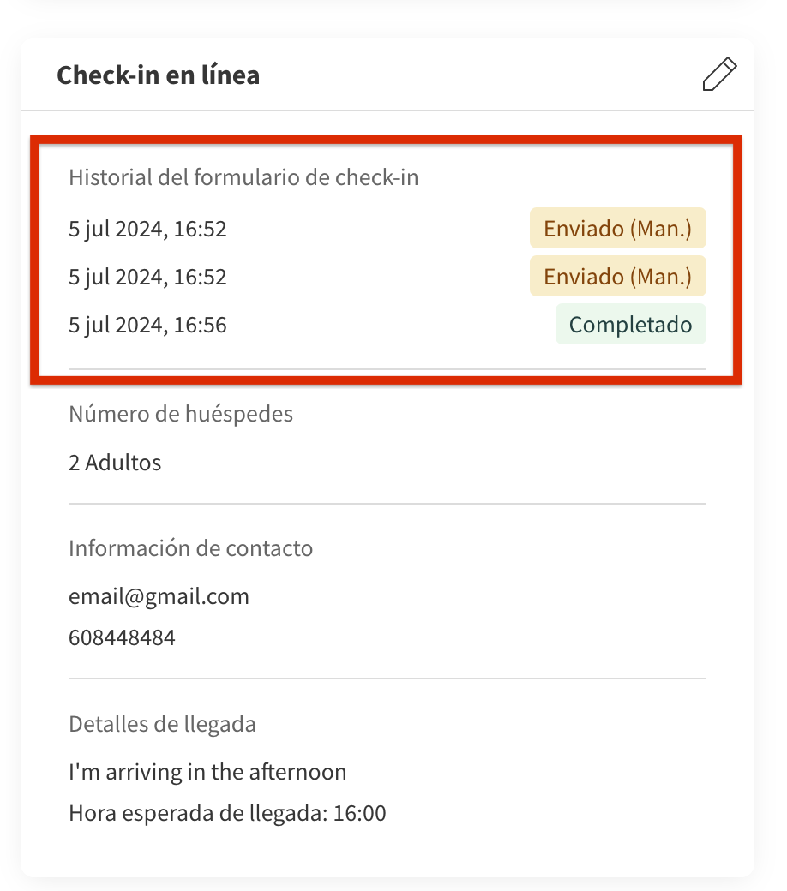The image size is (787, 891).
Task: Click the phone number 608448484
Action: tap(122, 637)
